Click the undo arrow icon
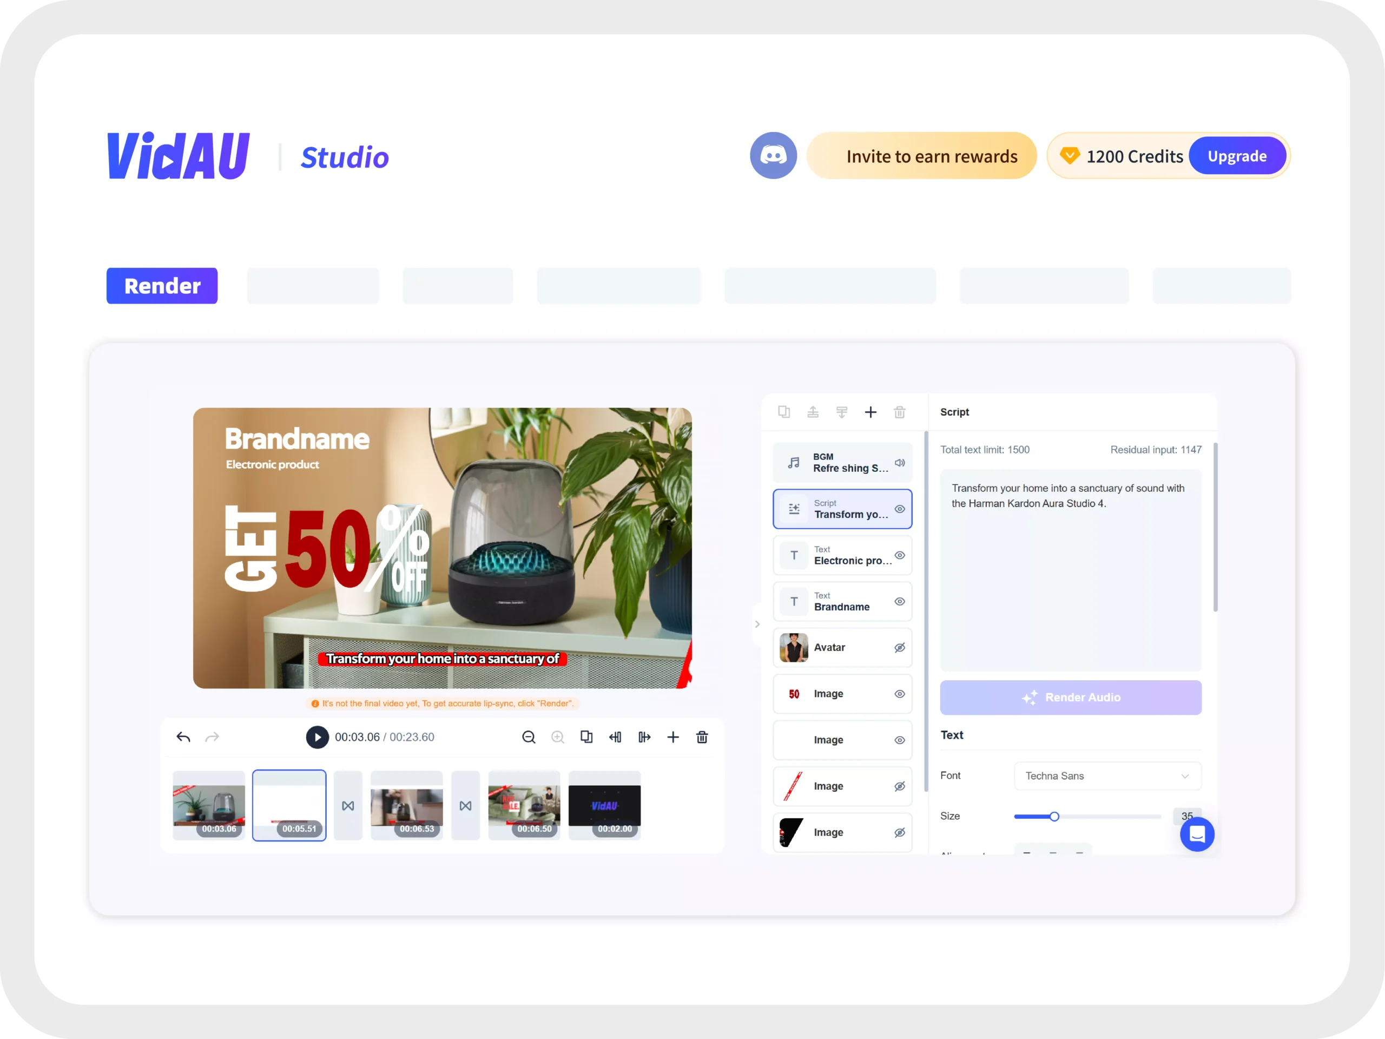 click(x=183, y=738)
